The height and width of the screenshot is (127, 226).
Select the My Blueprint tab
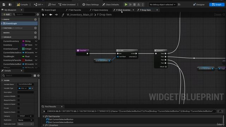click(10, 10)
